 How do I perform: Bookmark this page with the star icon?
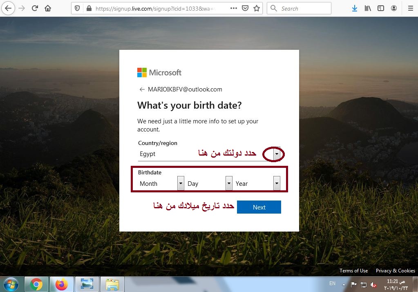256,8
